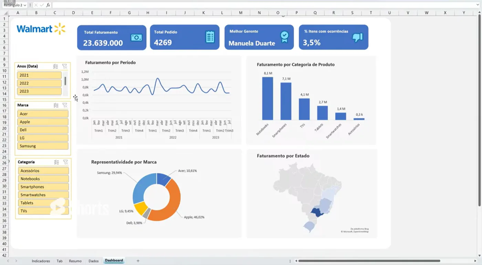482x265 pixels.
Task: Filter by Acessórios category
Action: coord(43,171)
